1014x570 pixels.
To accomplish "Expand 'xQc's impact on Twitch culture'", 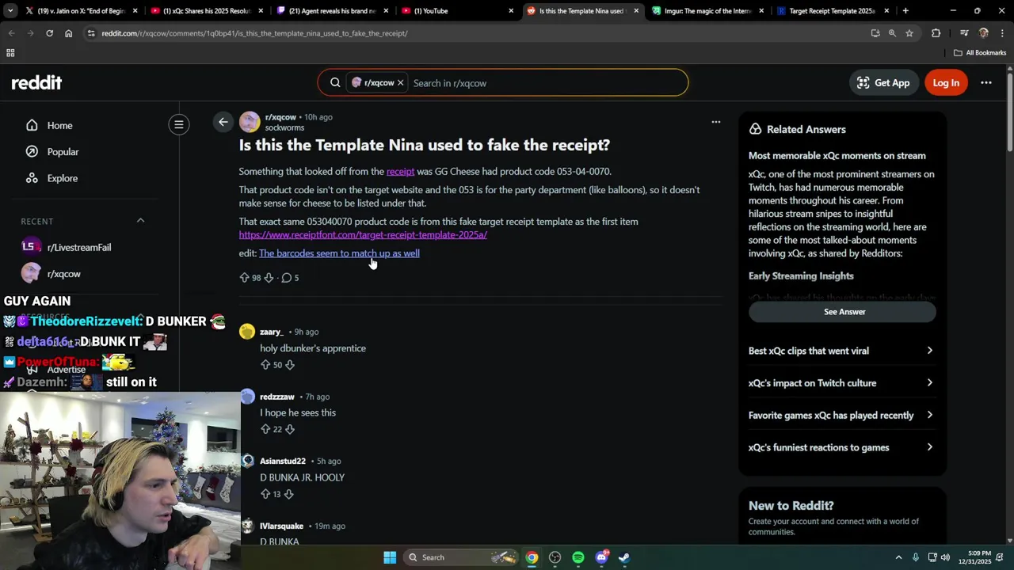I will pyautogui.click(x=841, y=383).
